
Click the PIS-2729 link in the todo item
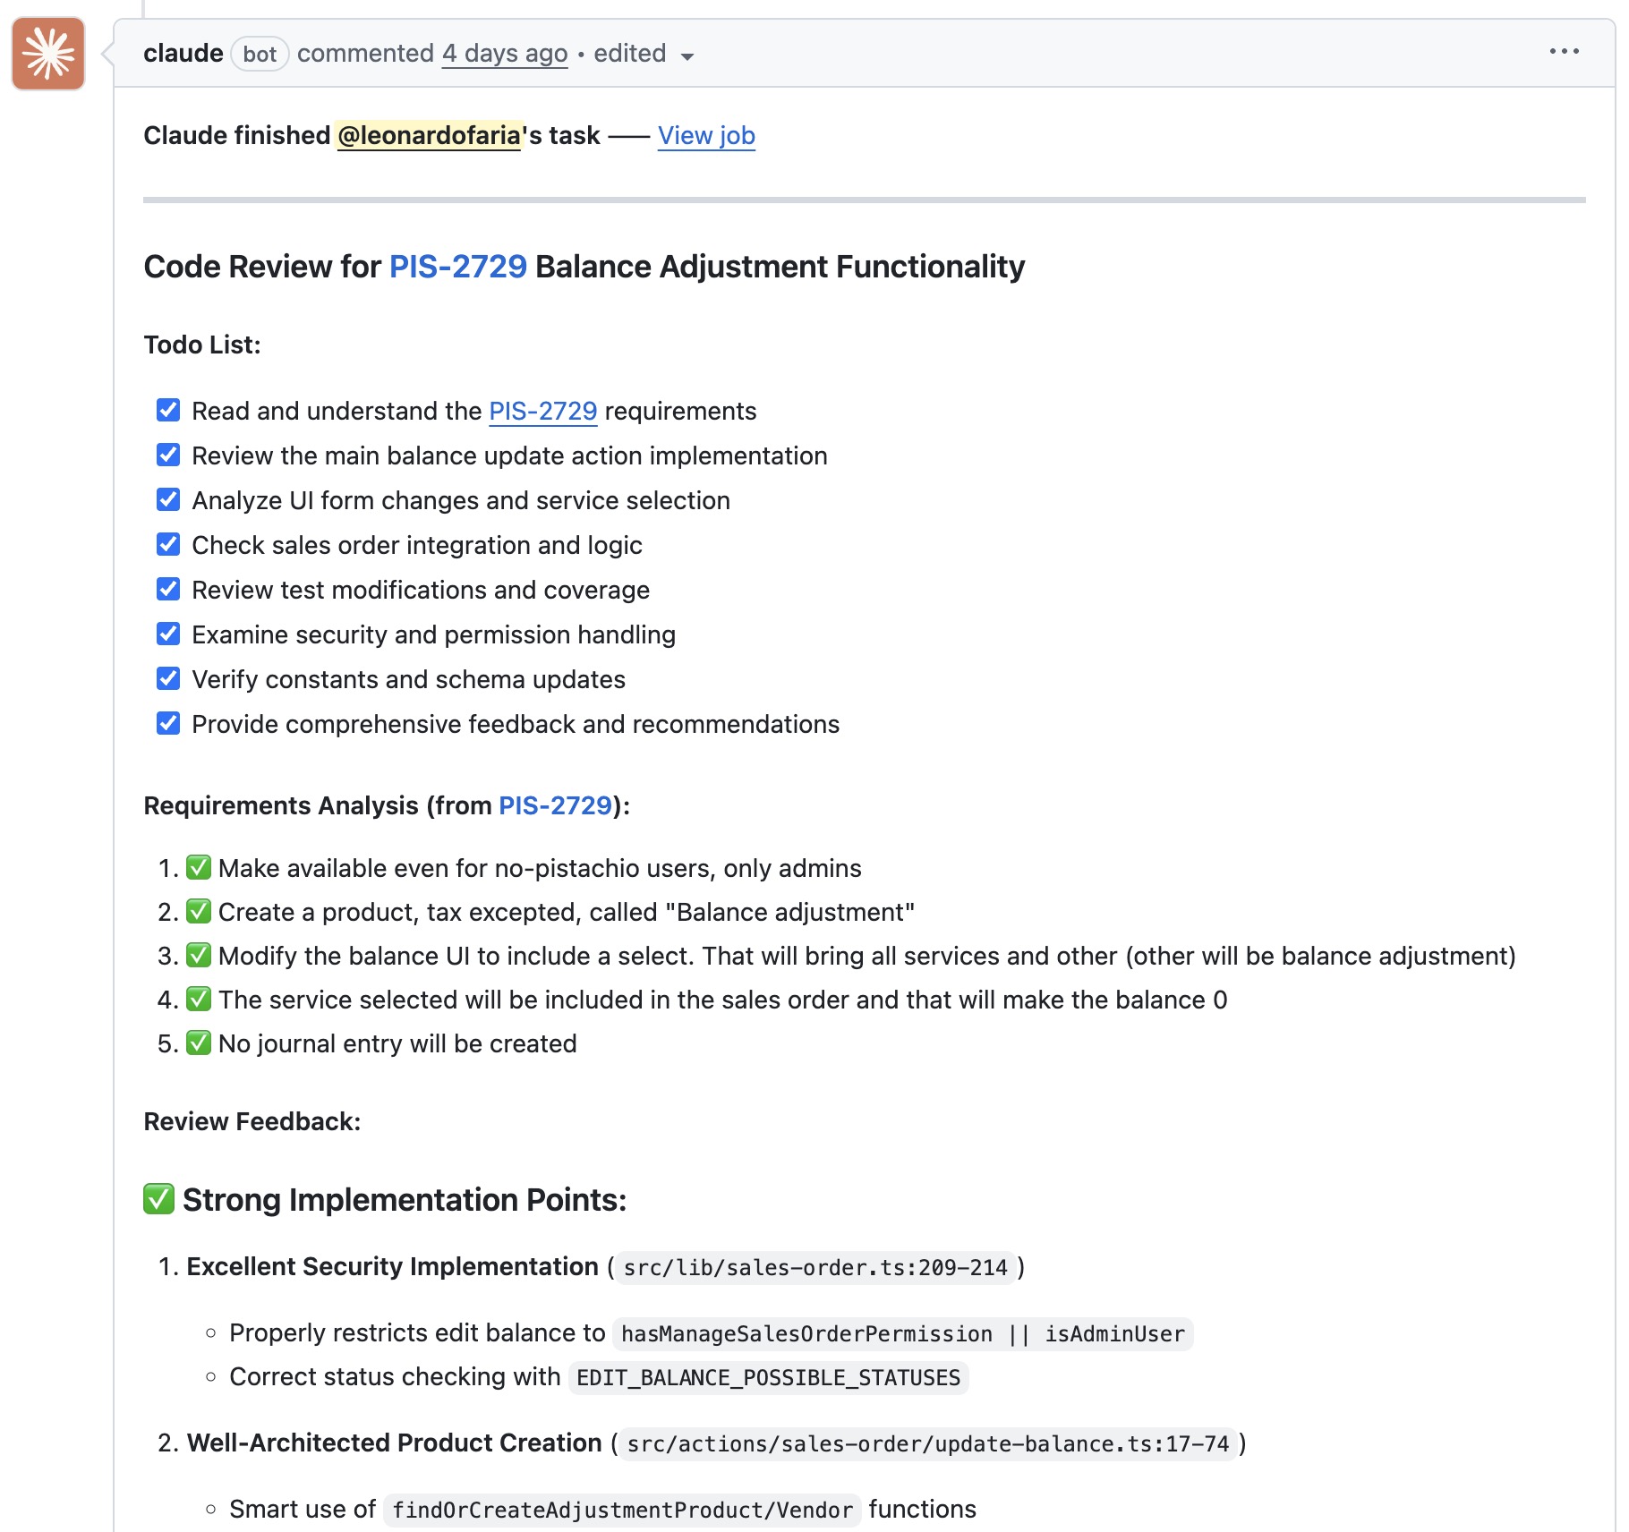(542, 411)
